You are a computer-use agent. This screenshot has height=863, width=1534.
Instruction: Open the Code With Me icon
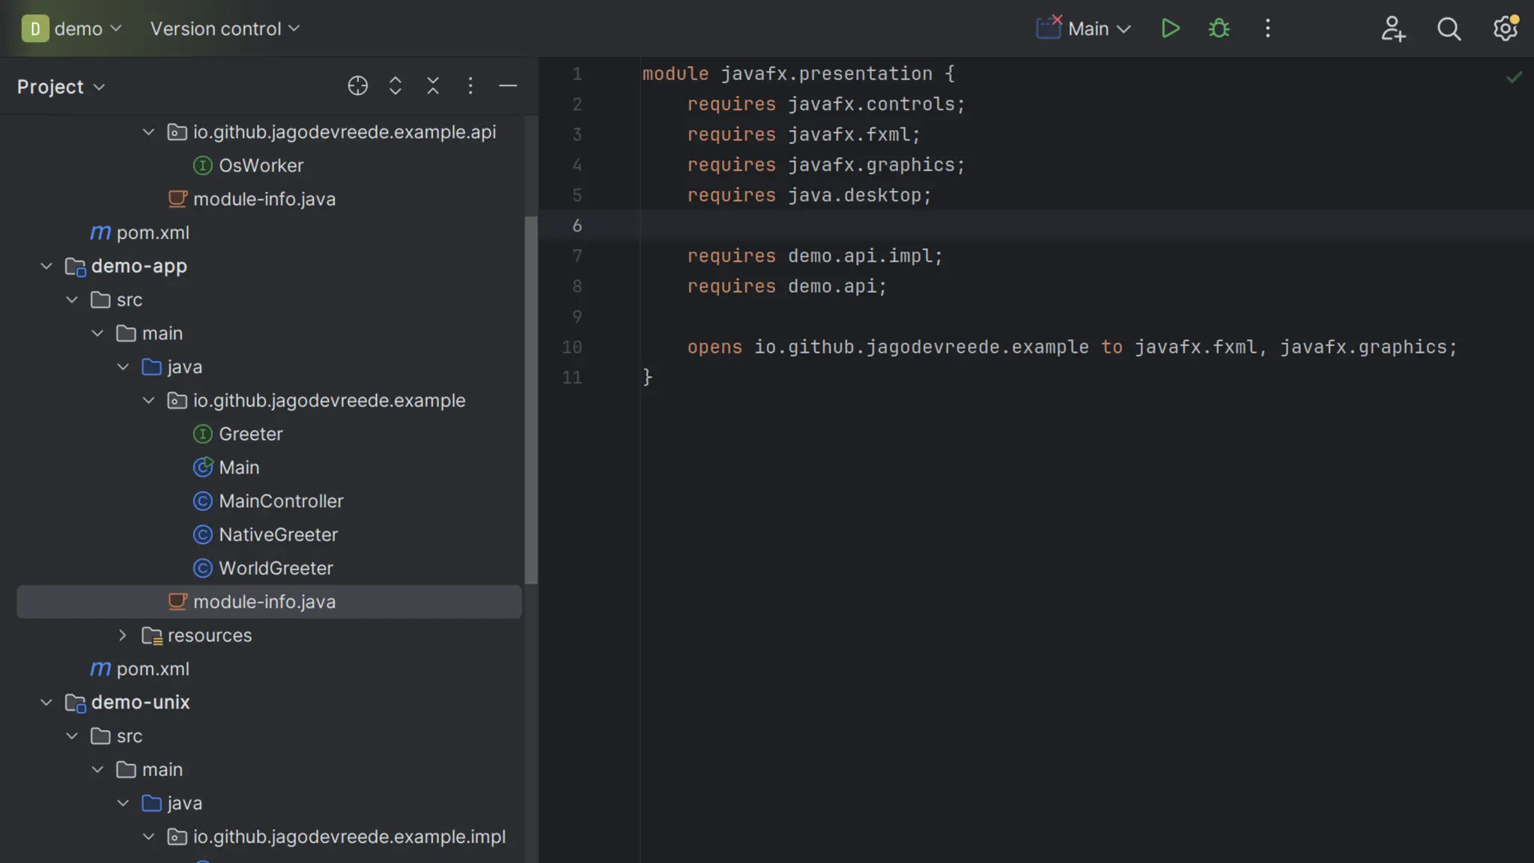coord(1392,28)
